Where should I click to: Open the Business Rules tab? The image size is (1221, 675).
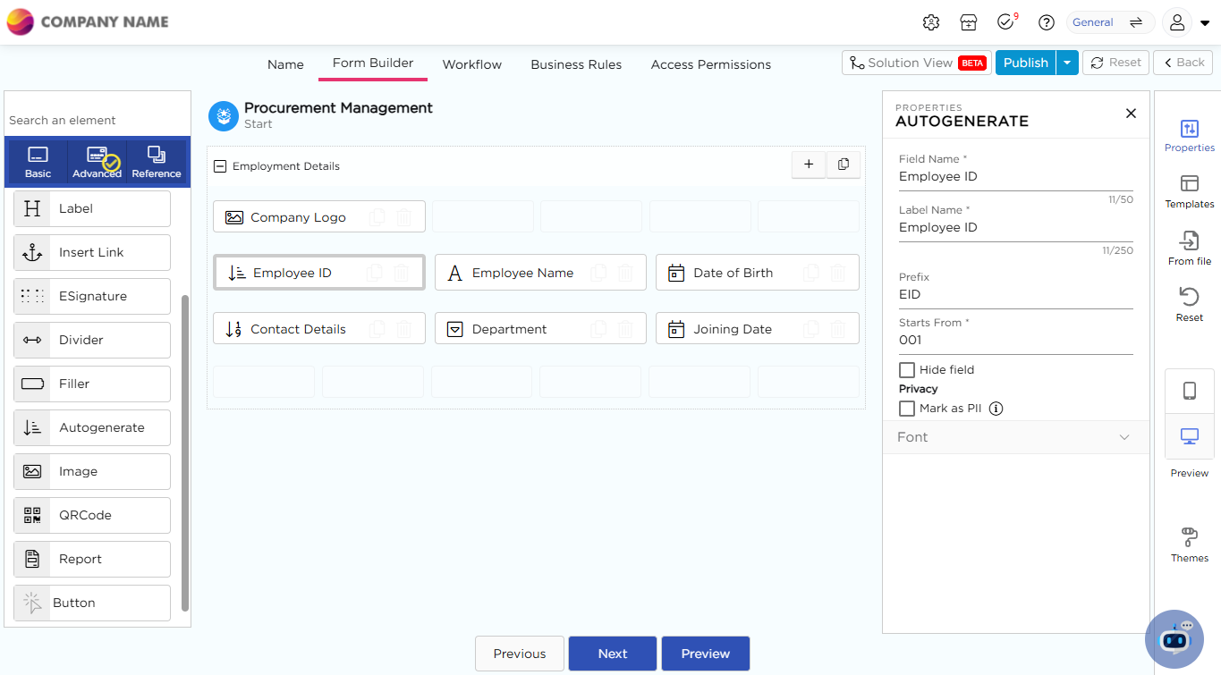point(576,64)
